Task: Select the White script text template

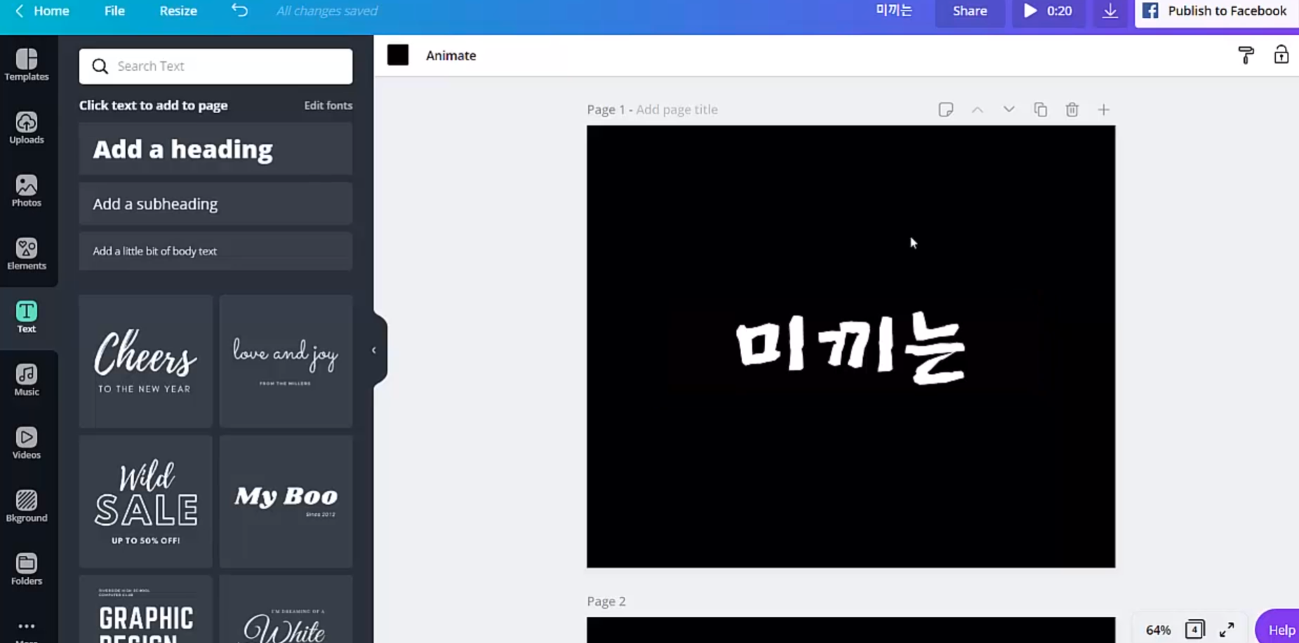Action: point(286,609)
